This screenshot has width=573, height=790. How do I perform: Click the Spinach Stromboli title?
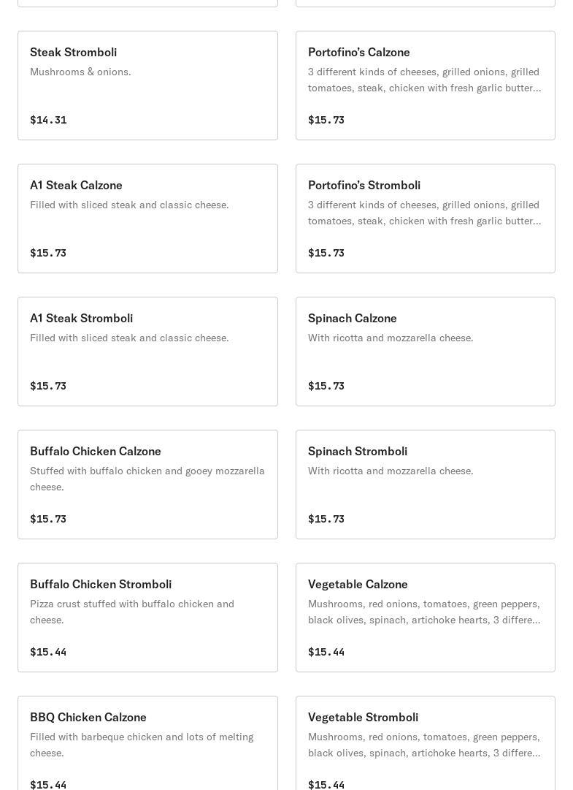click(x=357, y=451)
